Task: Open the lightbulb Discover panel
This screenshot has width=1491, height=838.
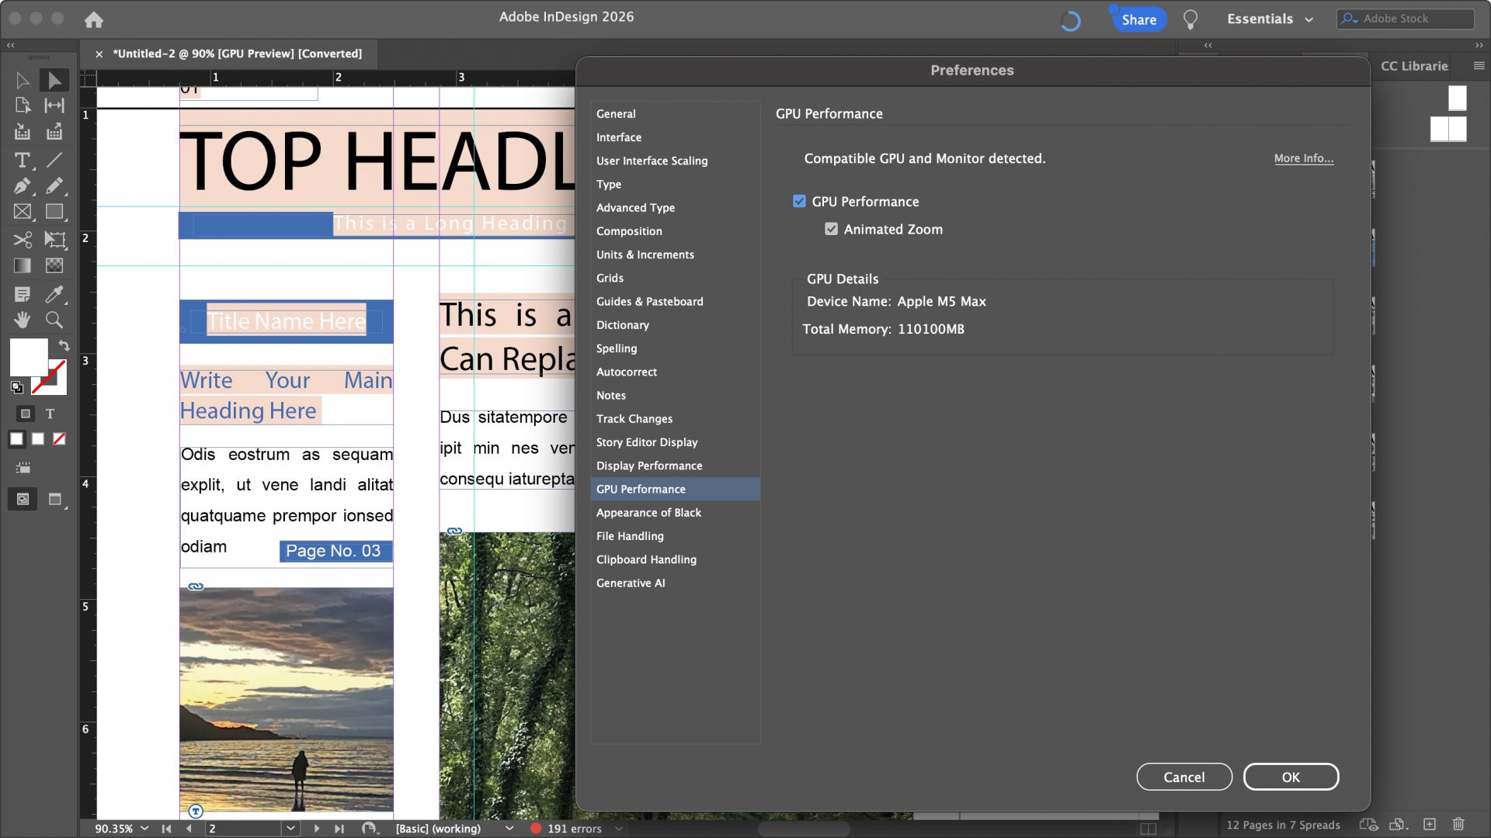Action: [1190, 19]
